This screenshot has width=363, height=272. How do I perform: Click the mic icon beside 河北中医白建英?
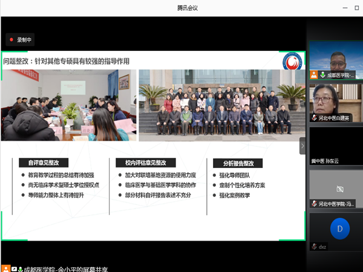click(x=315, y=118)
